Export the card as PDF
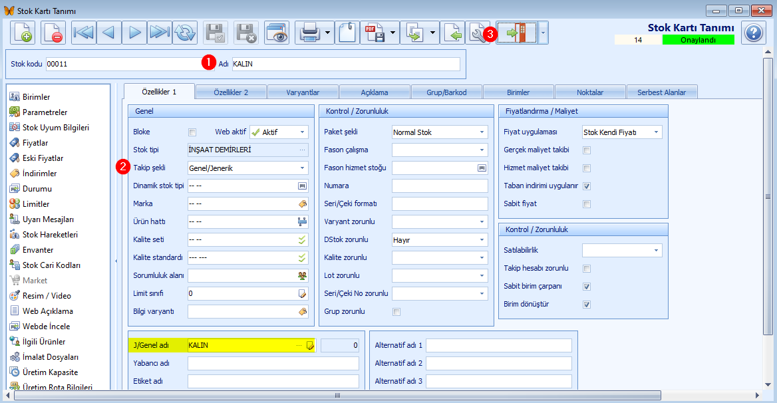This screenshot has width=777, height=403. click(374, 33)
